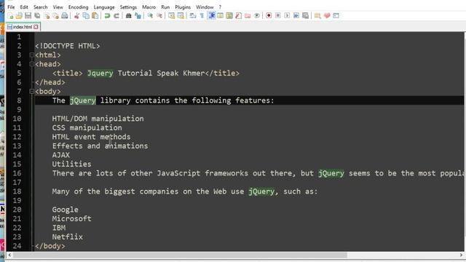The width and height of the screenshot is (466, 262).
Task: Open Find with the binoculars icon
Action: (129, 16)
